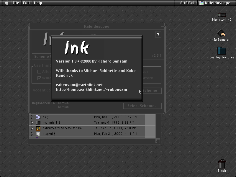This screenshot has height=177, width=236.
Task: Click the date 'Thu, Sep 23, 1999, 3:18 PM'
Action: [x=115, y=128]
